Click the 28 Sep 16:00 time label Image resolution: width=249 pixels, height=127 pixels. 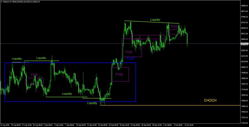click(x=157, y=125)
